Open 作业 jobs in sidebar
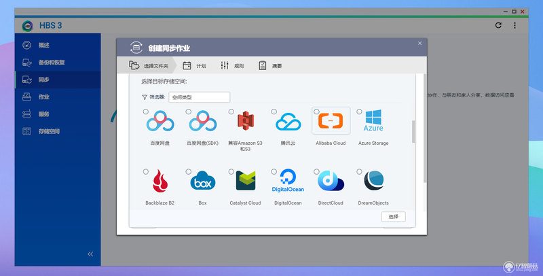The height and width of the screenshot is (276, 543). (x=58, y=97)
